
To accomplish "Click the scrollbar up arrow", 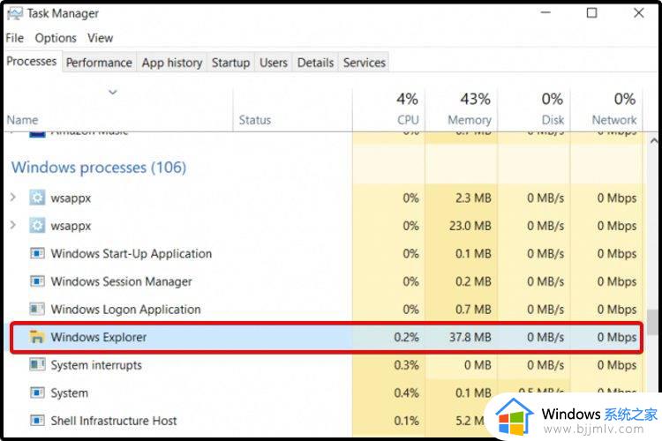I will click(x=653, y=141).
